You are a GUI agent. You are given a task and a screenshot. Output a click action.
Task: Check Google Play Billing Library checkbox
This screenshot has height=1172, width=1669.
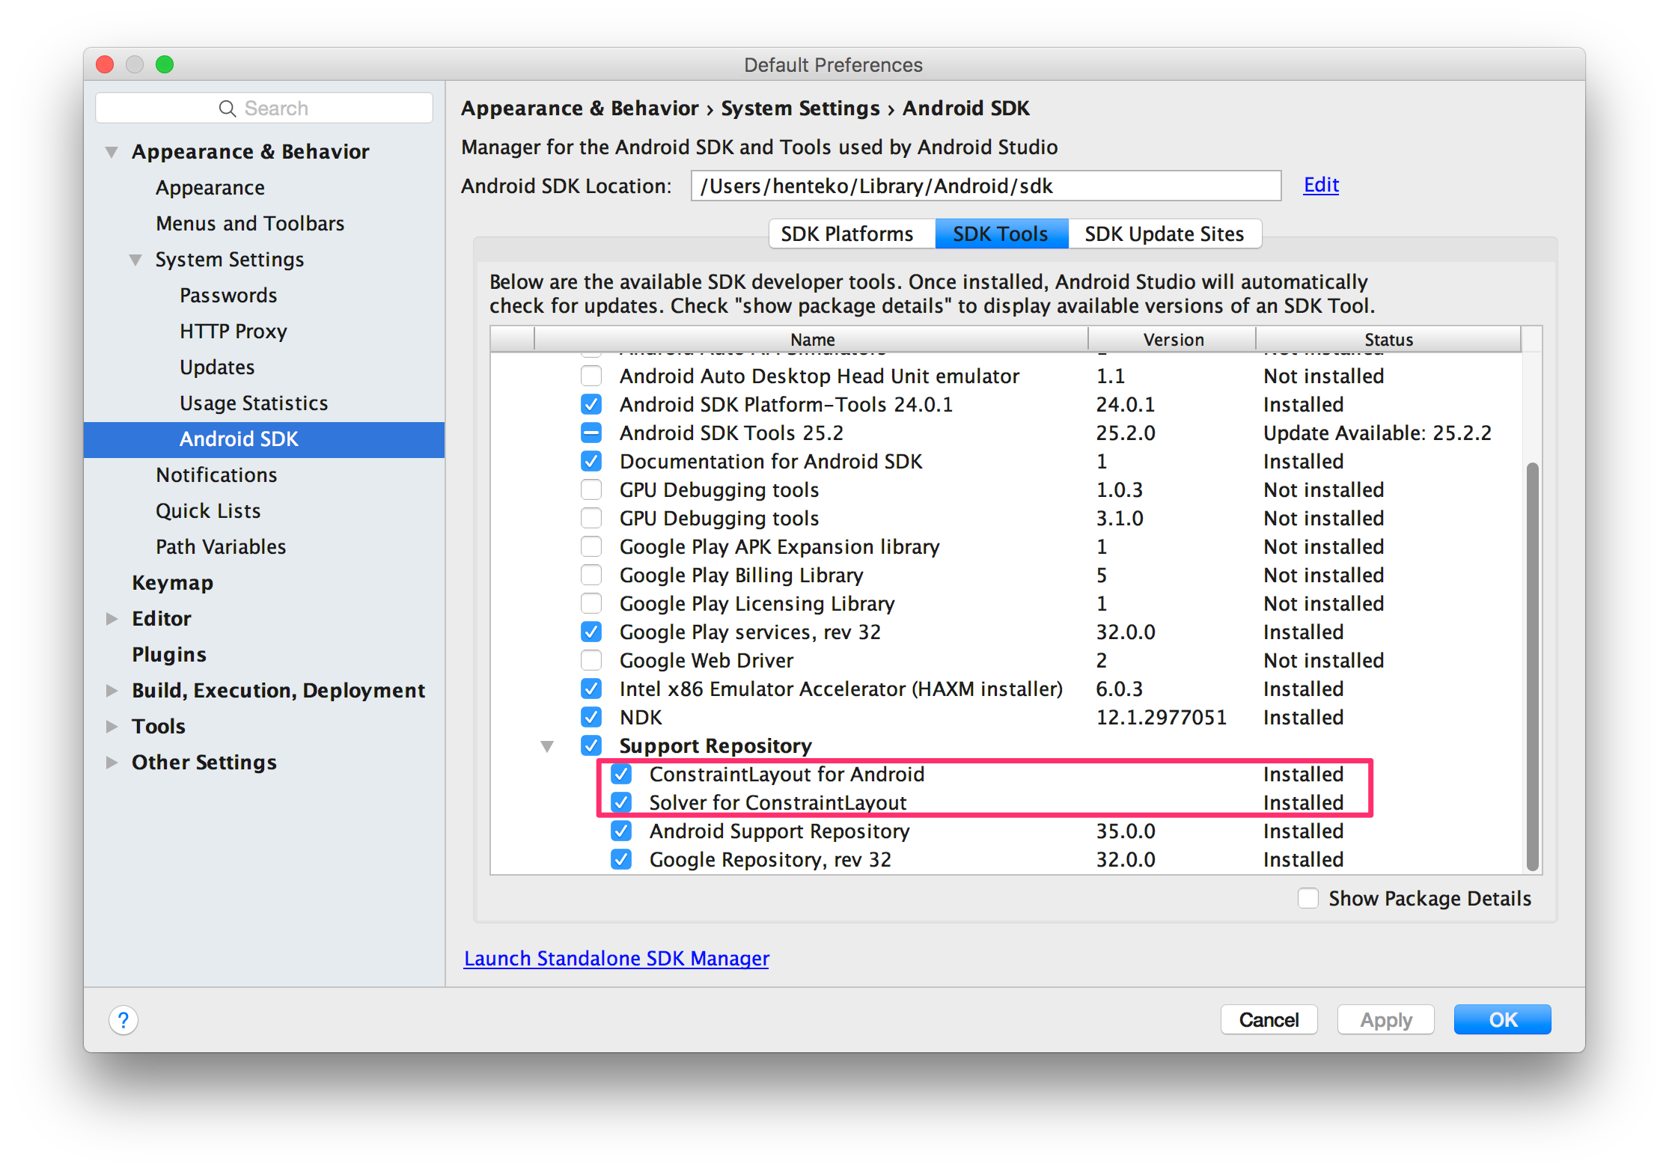[x=591, y=575]
